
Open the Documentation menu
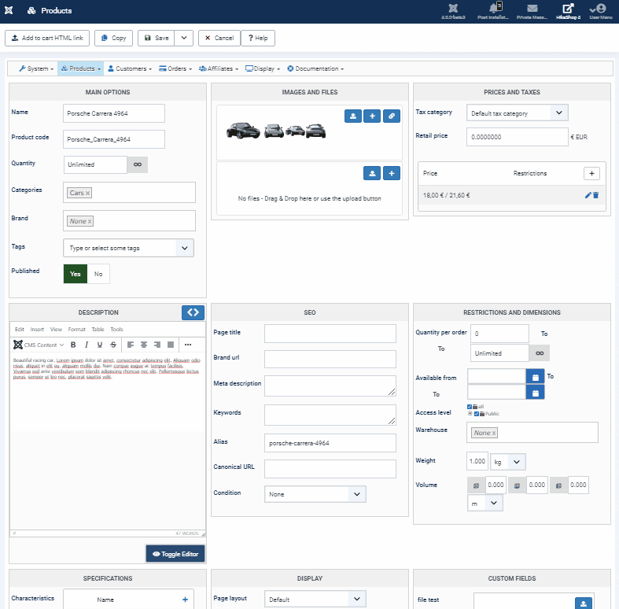[x=315, y=68]
